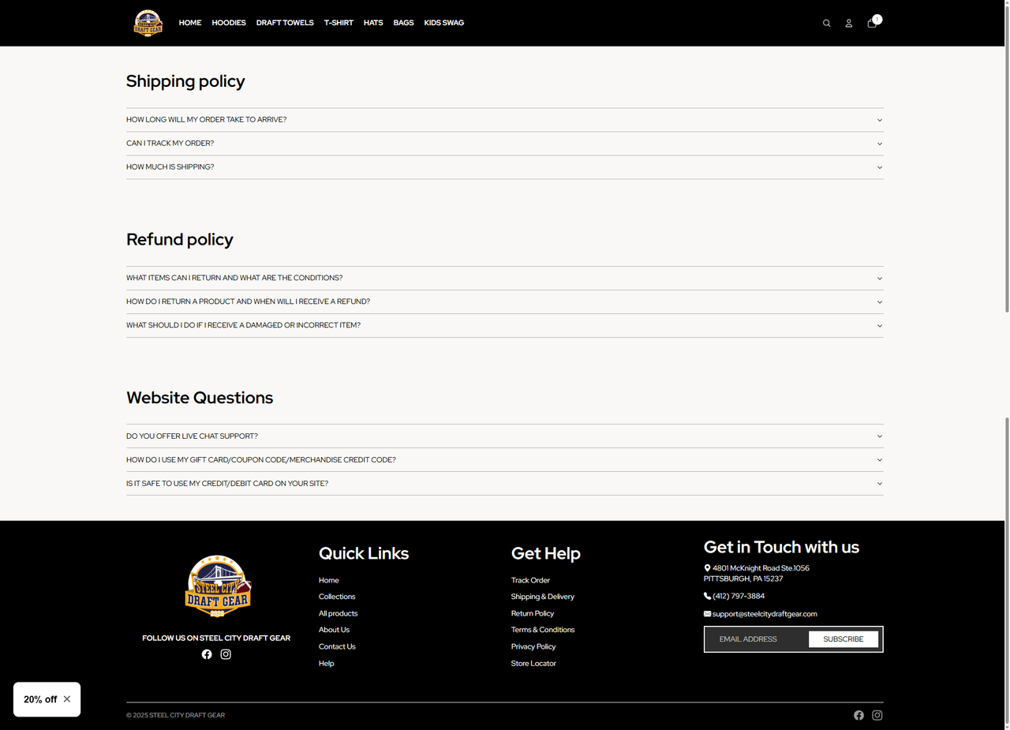This screenshot has height=730, width=1010.
Task: Open Facebook icon under Follow Us
Action: (207, 654)
